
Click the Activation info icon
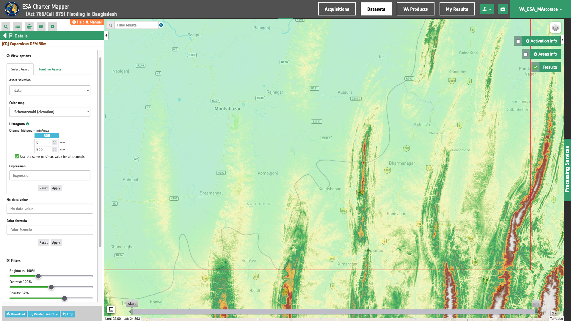tap(528, 41)
